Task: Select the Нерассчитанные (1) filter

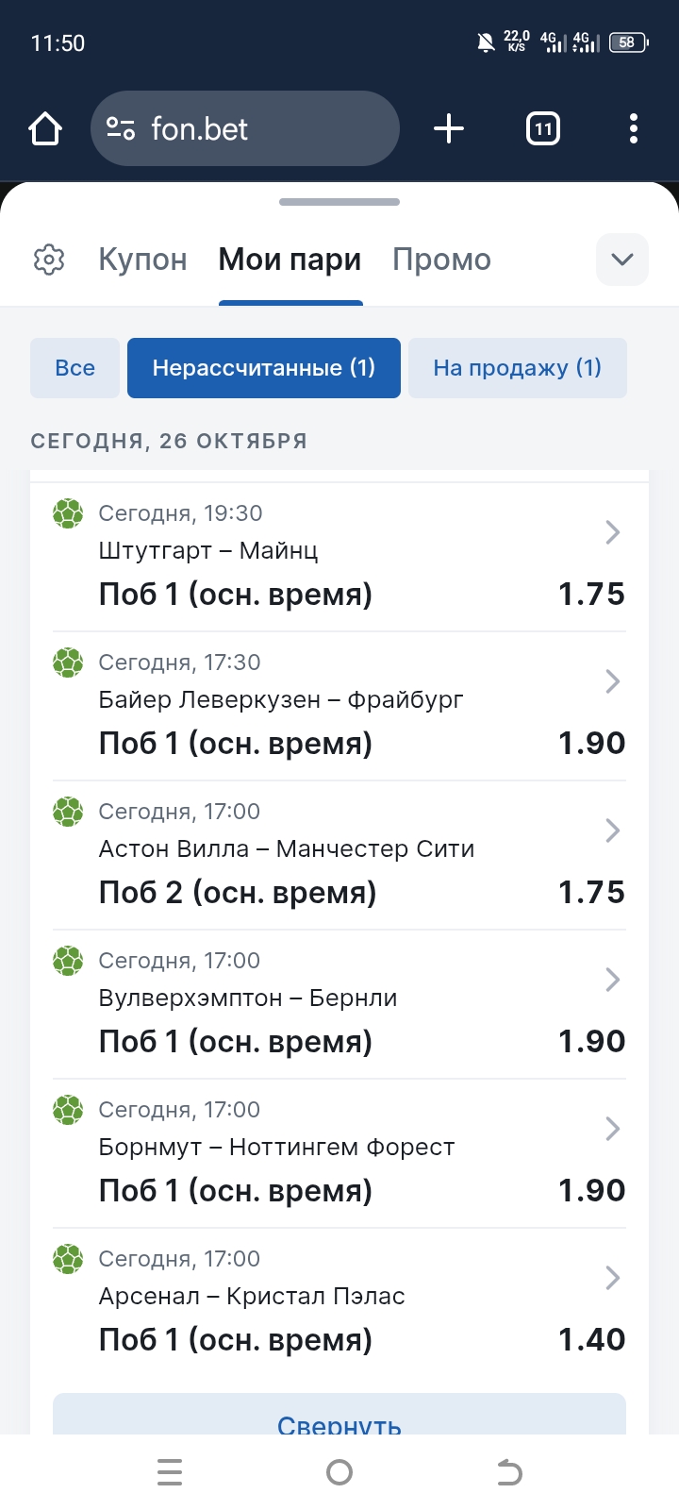Action: (264, 368)
